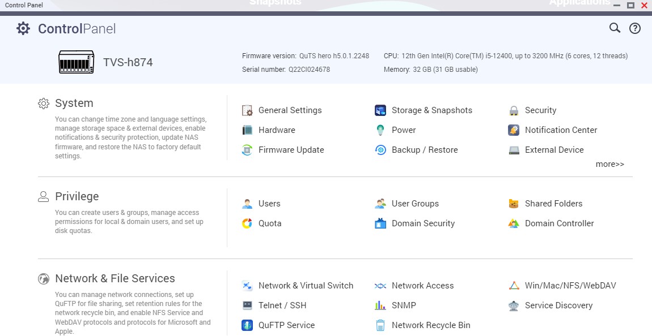The height and width of the screenshot is (336, 652).
Task: Click the Network & File Services heading
Action: (x=115, y=278)
